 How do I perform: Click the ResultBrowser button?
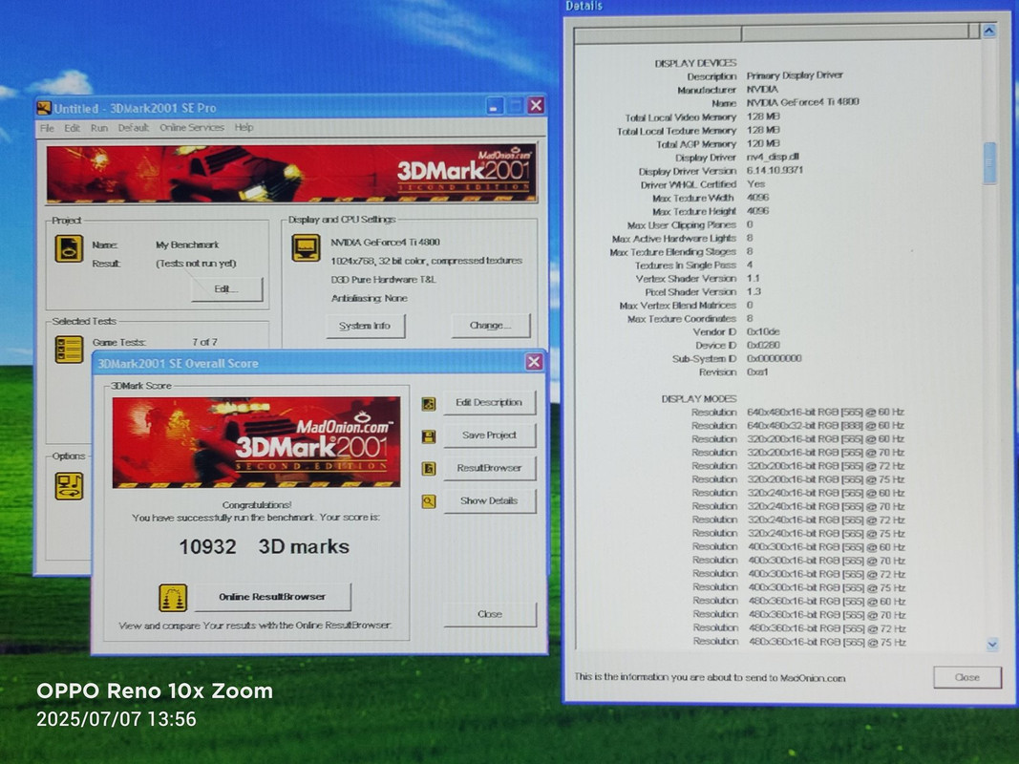489,468
